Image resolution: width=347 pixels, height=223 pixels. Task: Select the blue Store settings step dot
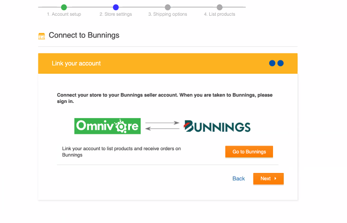coord(116,7)
